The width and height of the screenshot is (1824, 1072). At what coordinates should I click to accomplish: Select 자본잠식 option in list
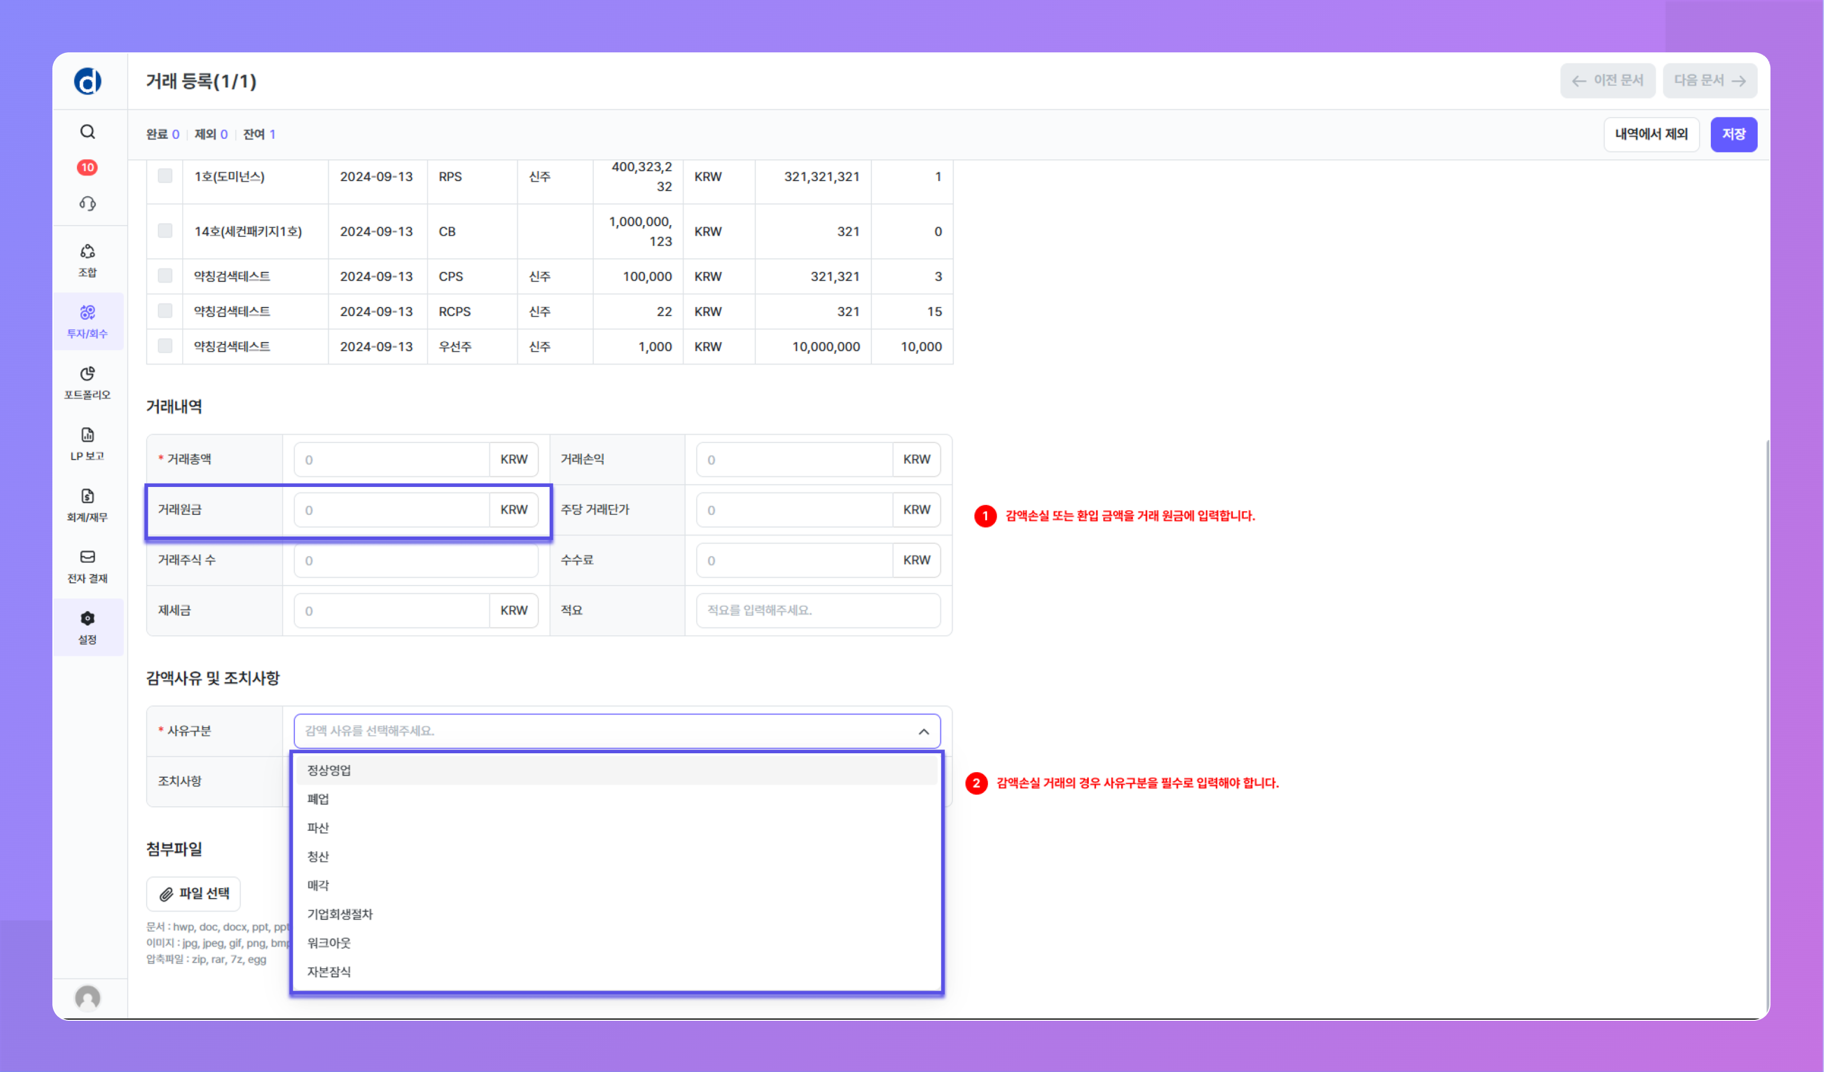coord(328,972)
